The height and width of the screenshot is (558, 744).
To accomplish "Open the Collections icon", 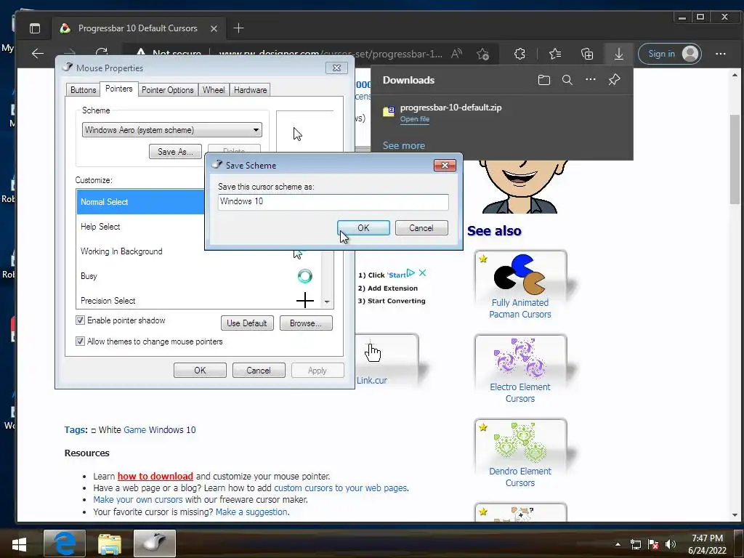I will (587, 54).
